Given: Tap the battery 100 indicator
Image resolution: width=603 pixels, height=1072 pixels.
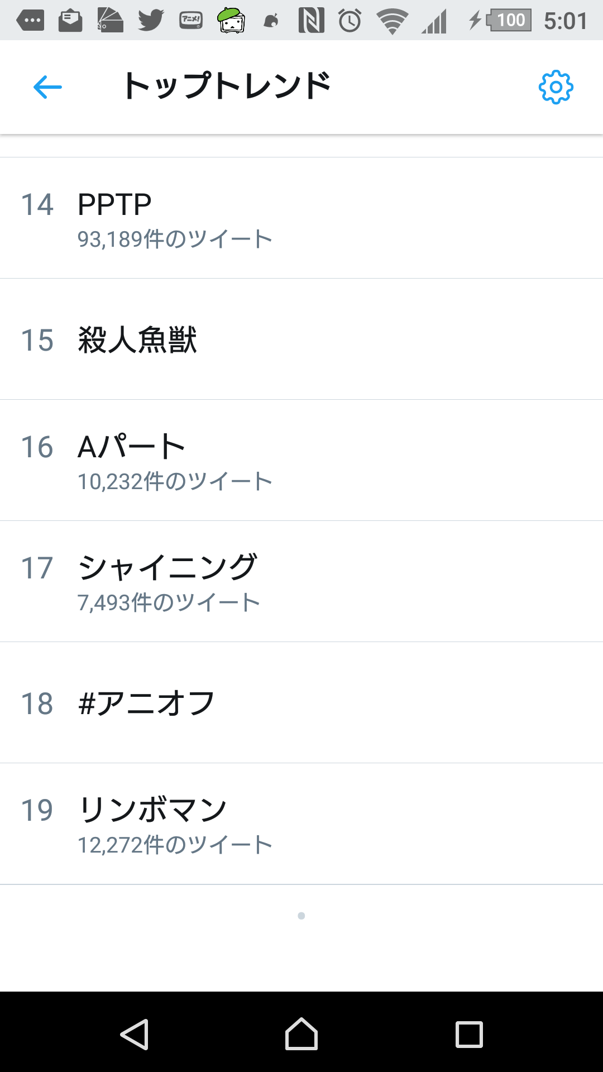Looking at the screenshot, I should [509, 21].
